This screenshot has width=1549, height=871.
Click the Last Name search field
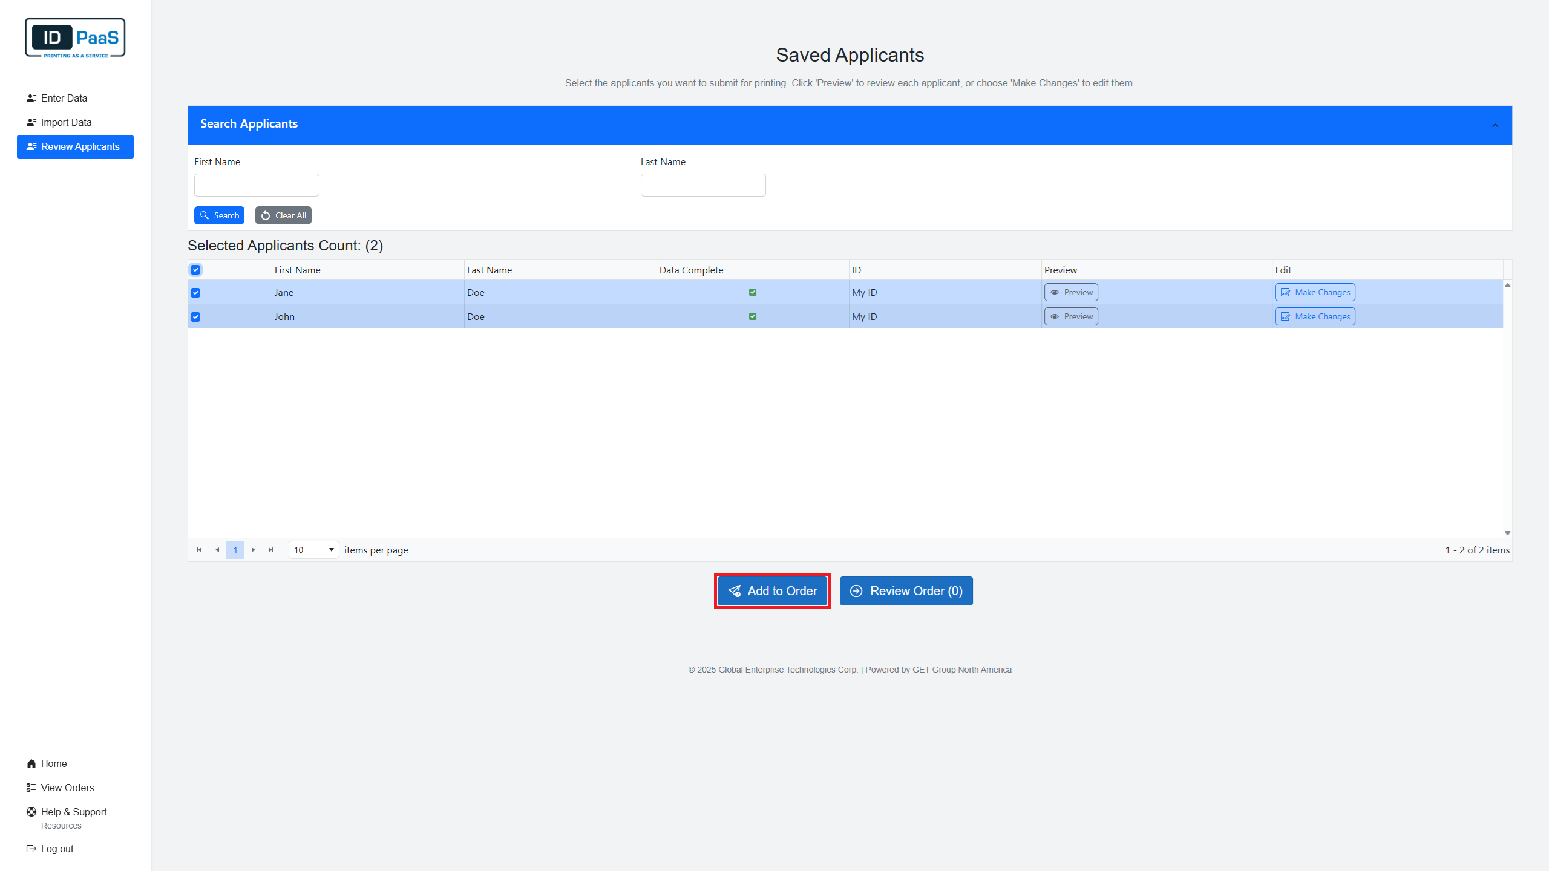[702, 185]
